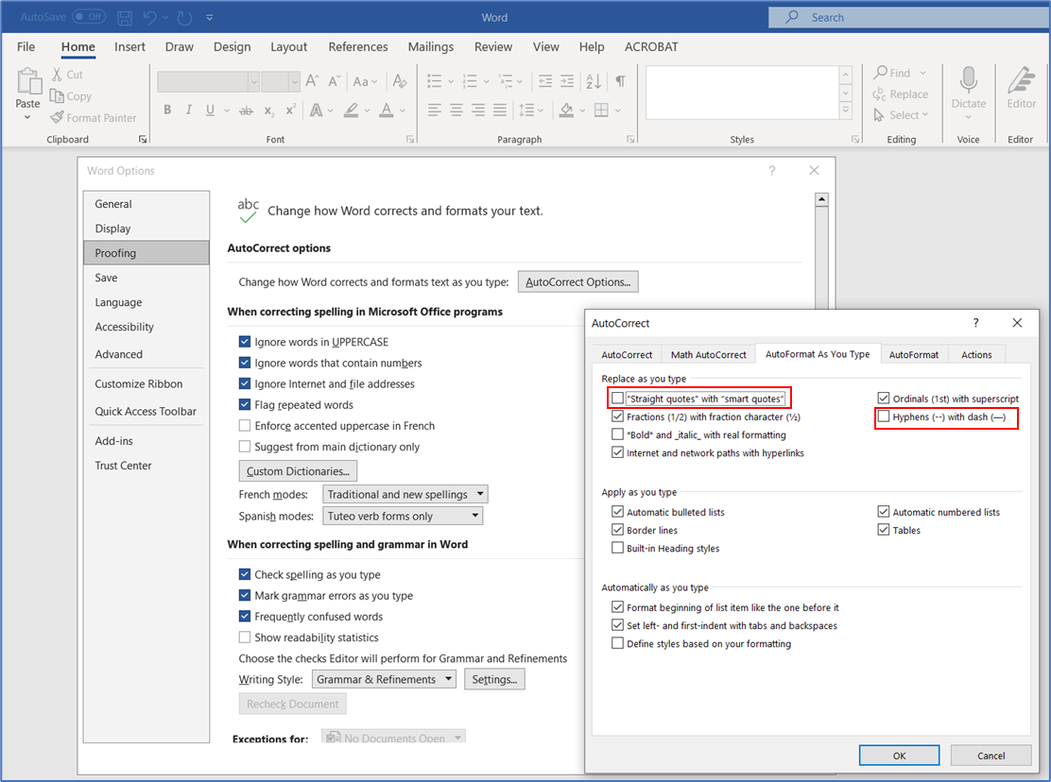Open the Spanish modes dropdown
Viewport: 1051px width, 782px height.
[x=403, y=517]
